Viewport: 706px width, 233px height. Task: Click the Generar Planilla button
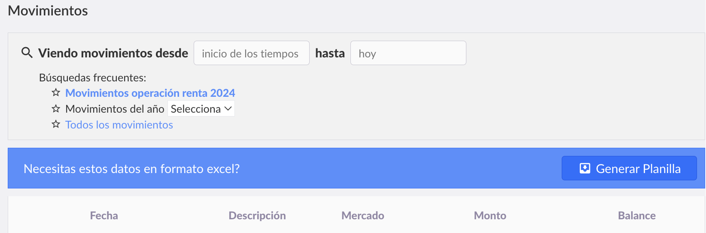[629, 168]
